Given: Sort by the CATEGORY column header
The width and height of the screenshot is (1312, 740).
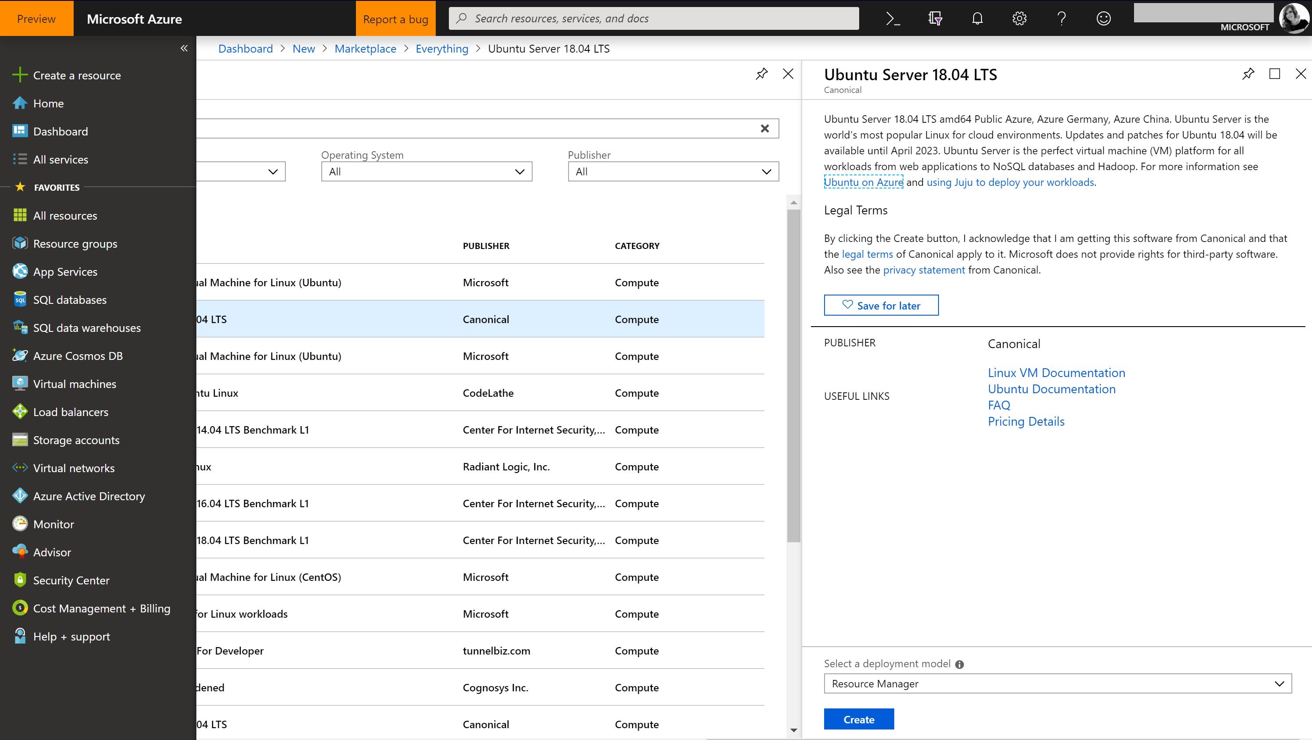Looking at the screenshot, I should point(636,246).
